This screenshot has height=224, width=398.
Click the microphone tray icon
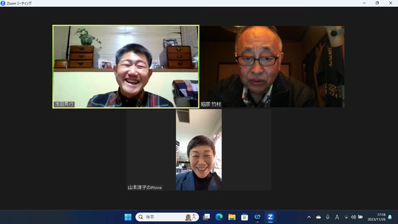point(328,217)
